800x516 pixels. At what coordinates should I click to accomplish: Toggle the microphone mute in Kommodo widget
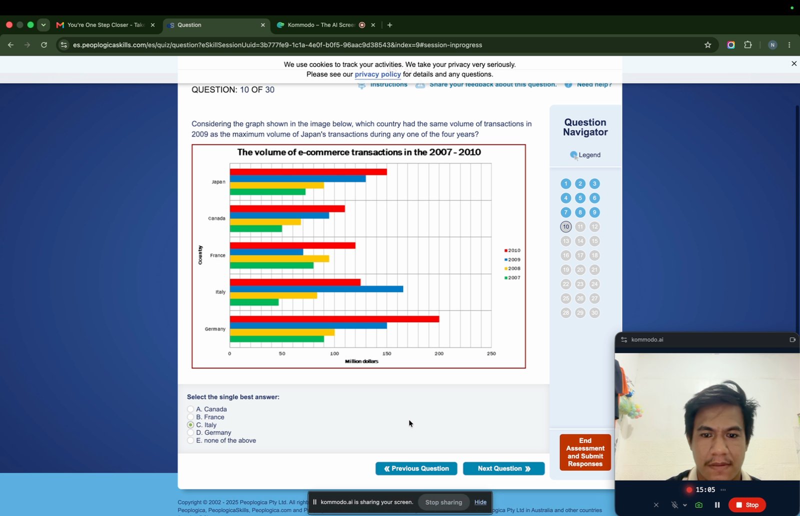point(674,505)
